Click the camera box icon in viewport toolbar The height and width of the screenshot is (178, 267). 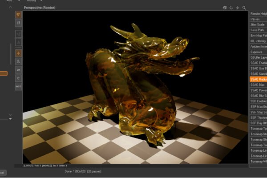click(x=18, y=23)
